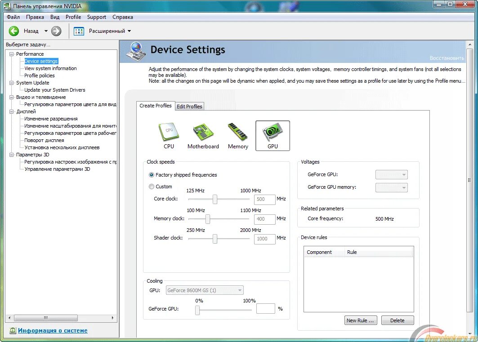Open the Cooling GPU selection dropdown

(x=205, y=290)
